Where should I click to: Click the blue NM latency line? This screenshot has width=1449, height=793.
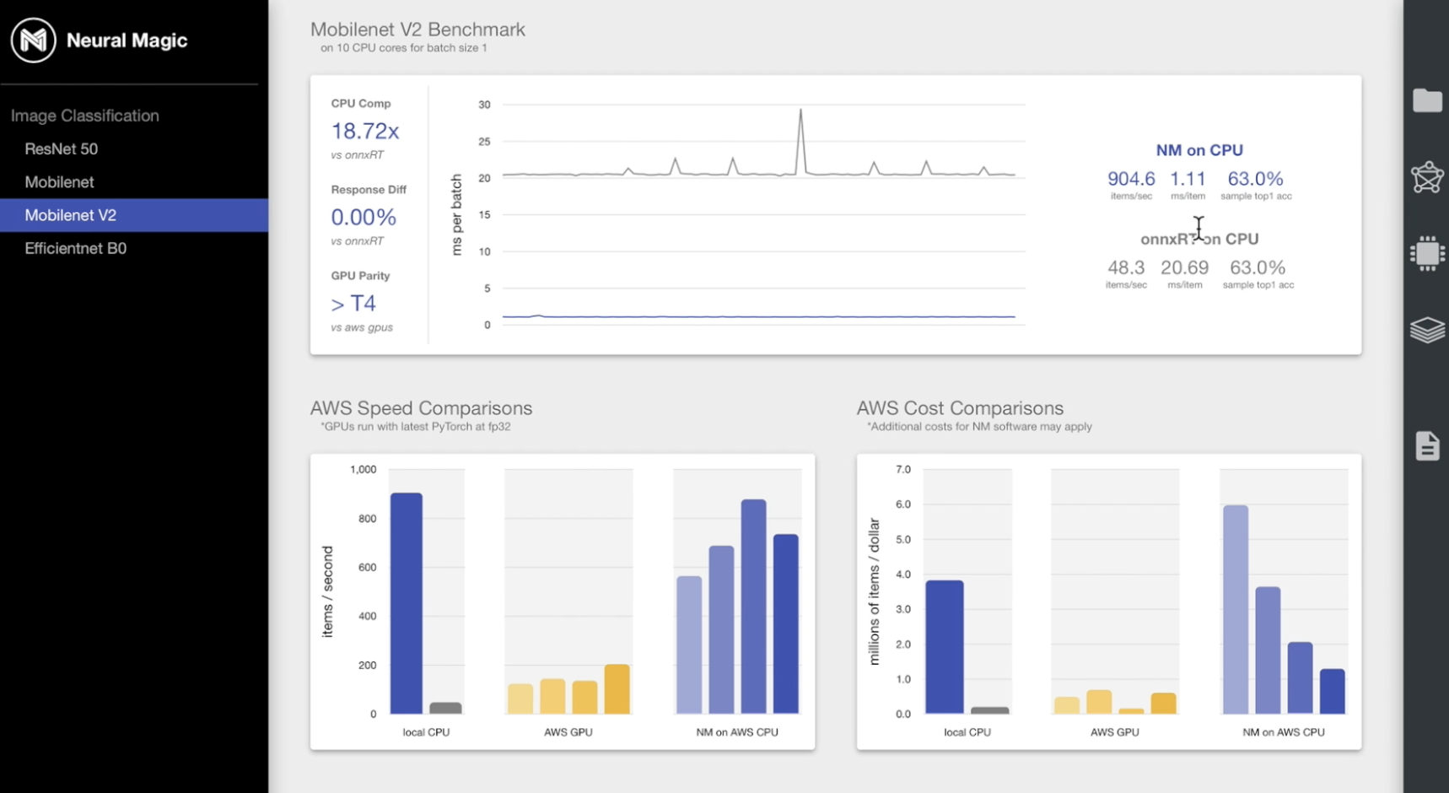759,317
